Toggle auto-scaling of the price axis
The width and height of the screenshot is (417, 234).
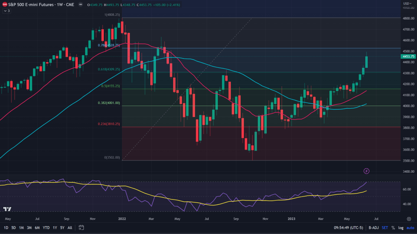pos(411,228)
